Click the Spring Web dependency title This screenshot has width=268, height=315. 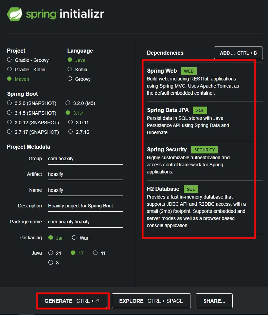(162, 71)
